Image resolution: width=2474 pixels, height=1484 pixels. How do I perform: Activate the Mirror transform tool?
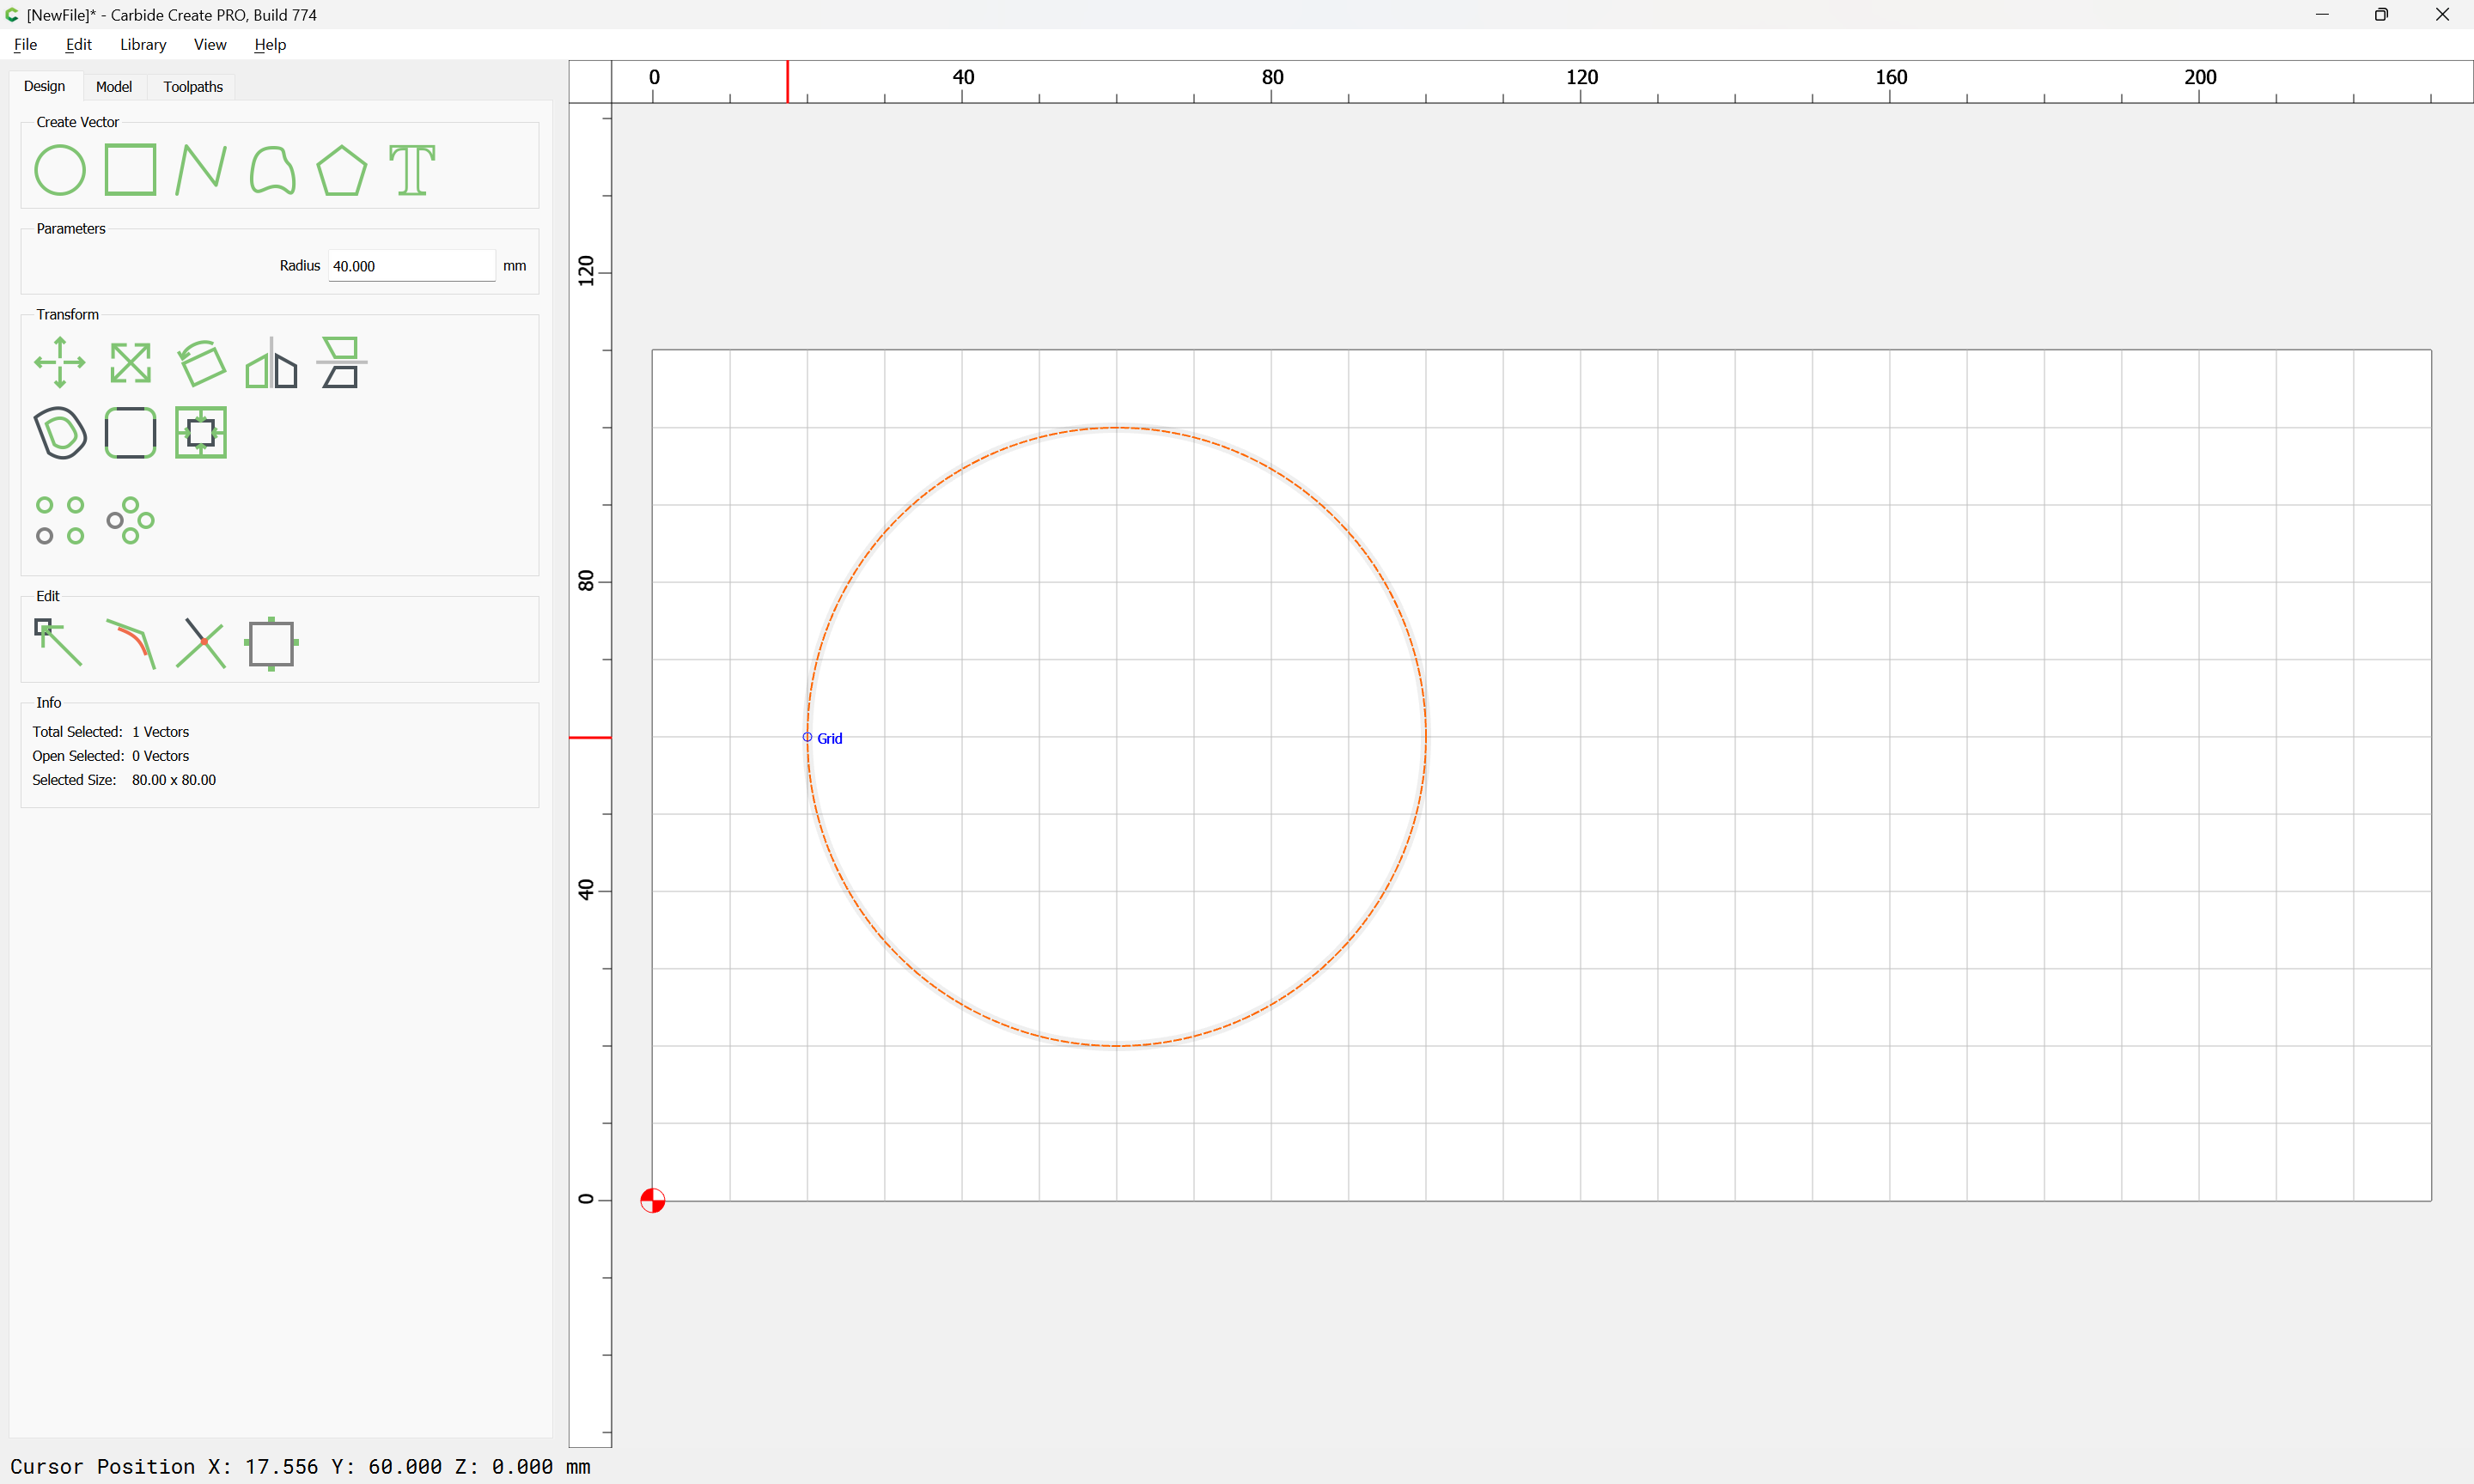tap(272, 362)
